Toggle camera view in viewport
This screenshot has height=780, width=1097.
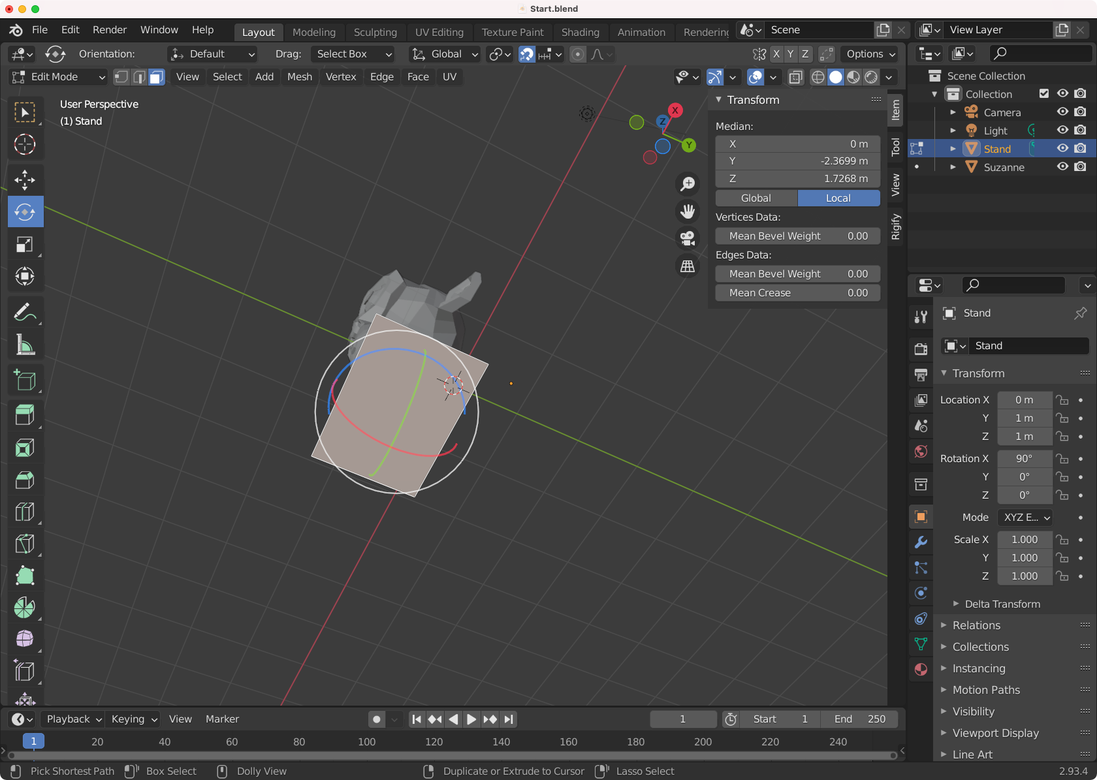pos(688,239)
